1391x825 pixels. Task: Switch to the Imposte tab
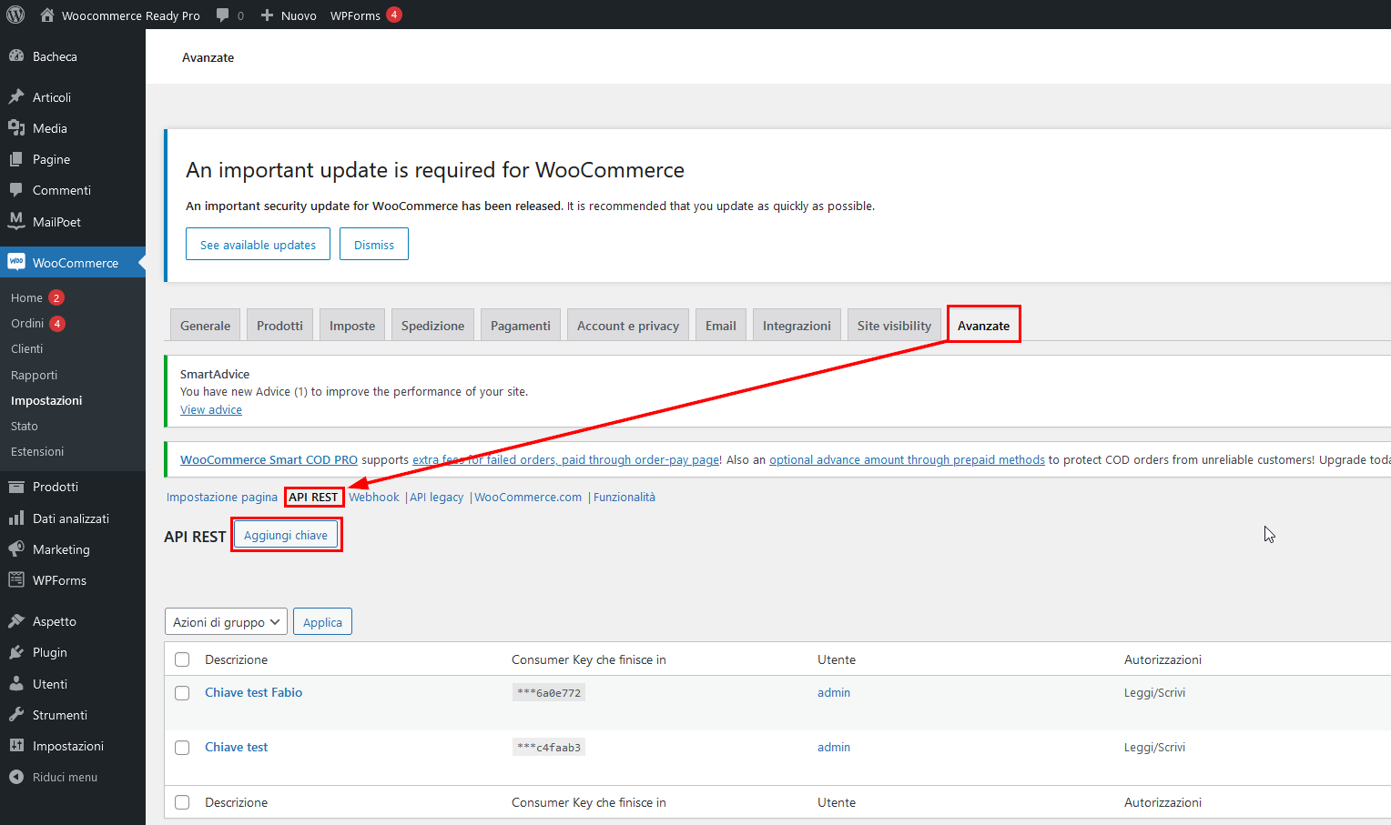click(352, 326)
